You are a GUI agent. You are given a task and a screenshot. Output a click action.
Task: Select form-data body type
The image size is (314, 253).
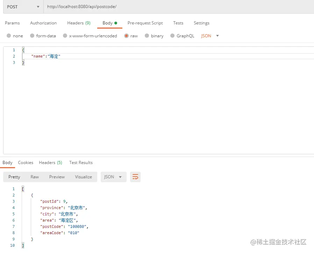(x=43, y=36)
